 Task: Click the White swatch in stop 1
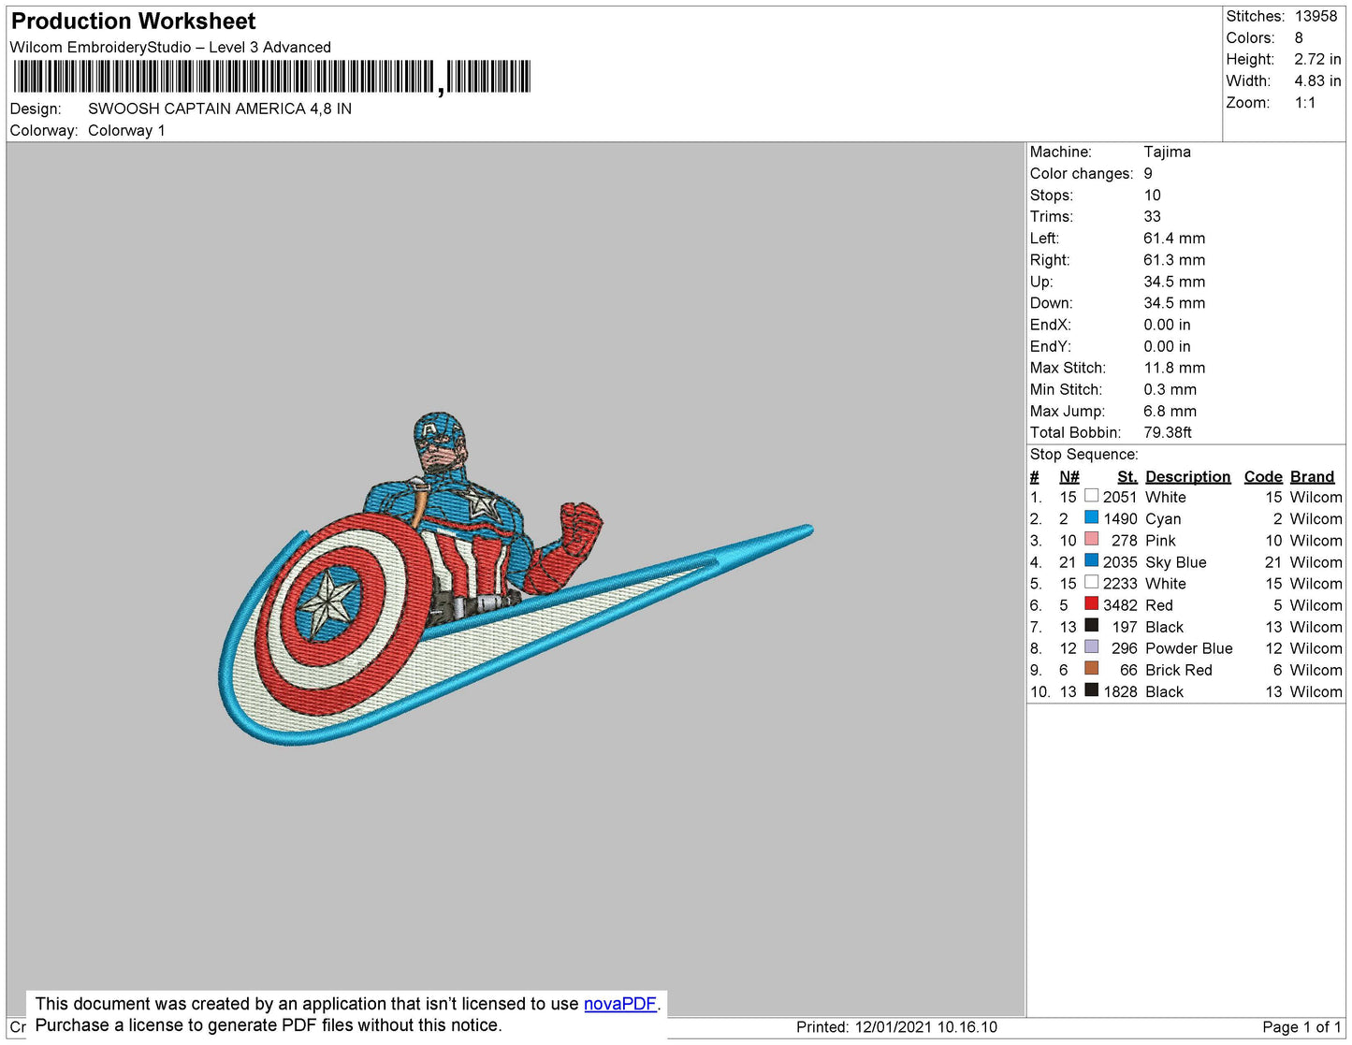click(x=1091, y=496)
